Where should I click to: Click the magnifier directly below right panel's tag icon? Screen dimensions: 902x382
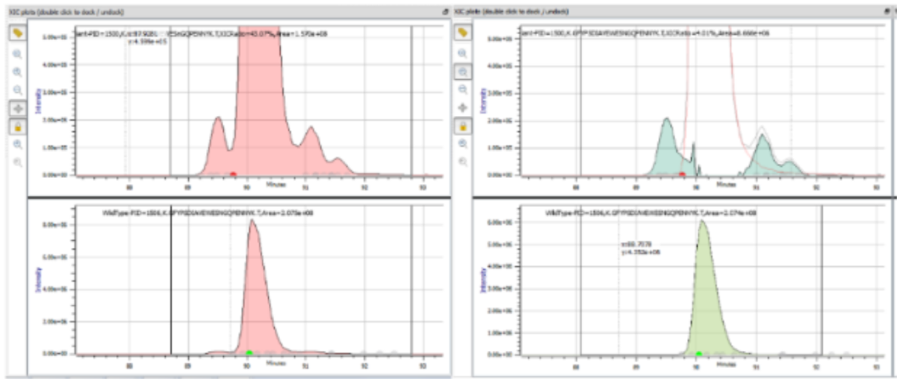click(x=463, y=53)
